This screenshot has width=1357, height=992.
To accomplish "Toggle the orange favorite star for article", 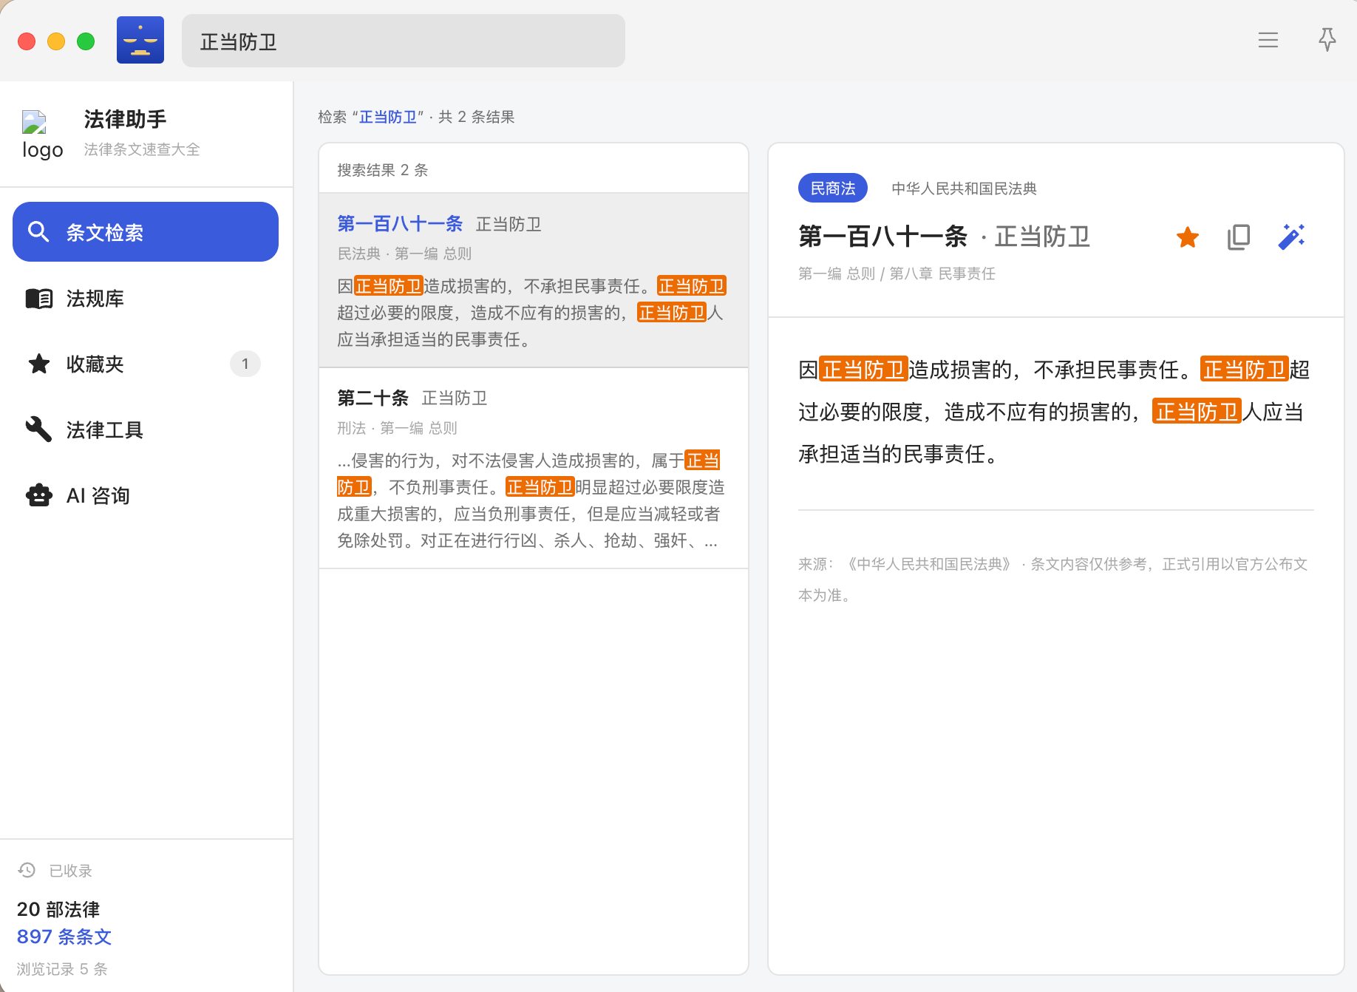I will point(1188,237).
